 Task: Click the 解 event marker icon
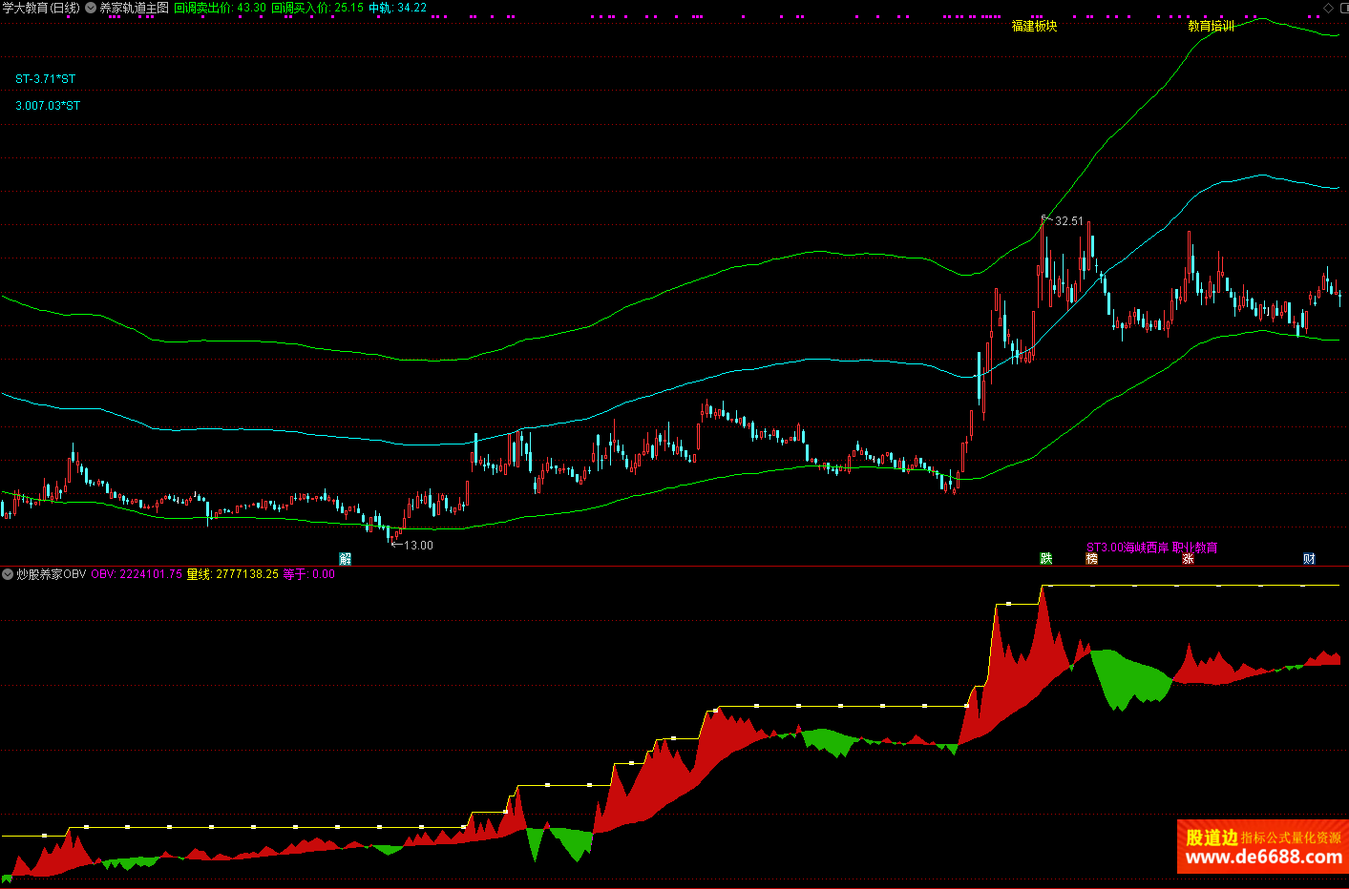coord(346,558)
